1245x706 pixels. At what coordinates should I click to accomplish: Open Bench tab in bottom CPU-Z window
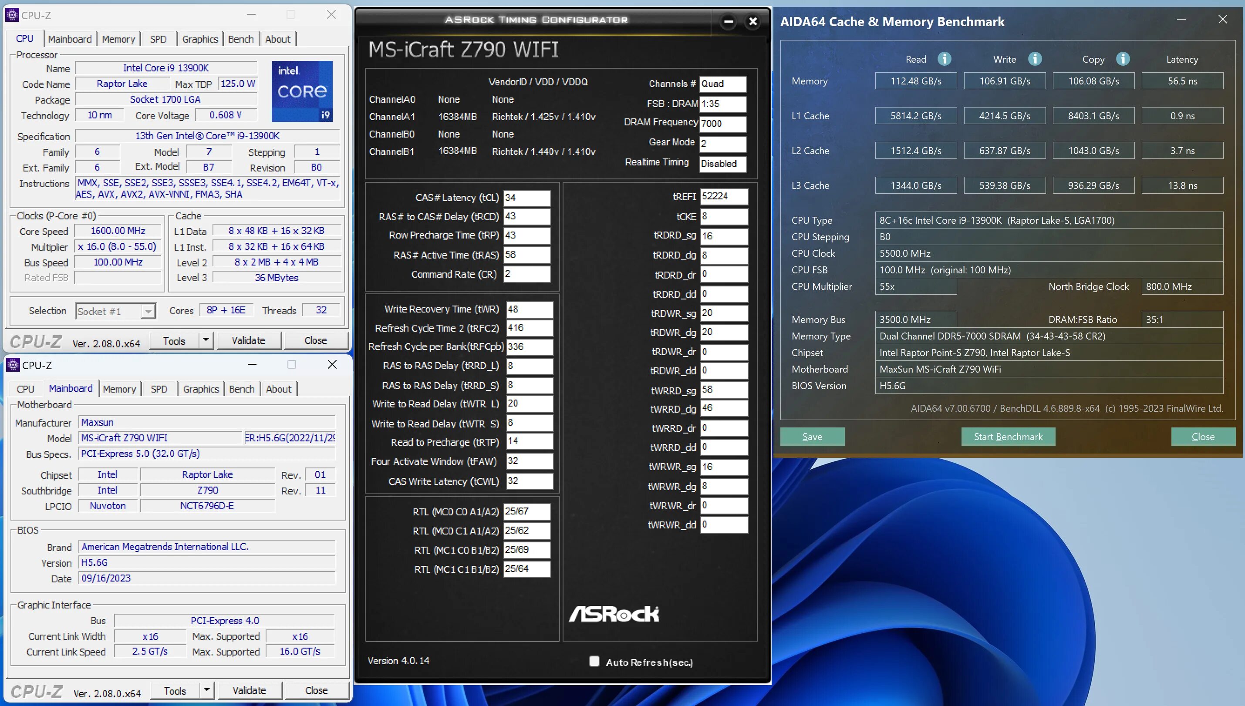[242, 390]
